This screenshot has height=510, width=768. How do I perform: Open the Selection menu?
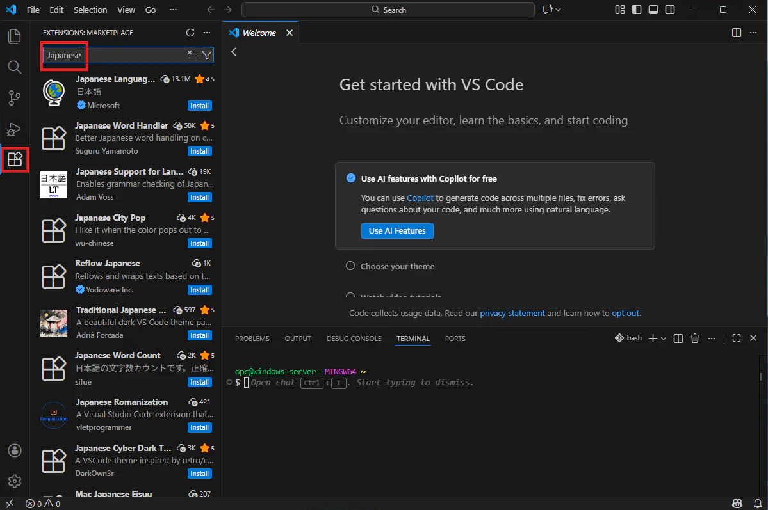(90, 10)
